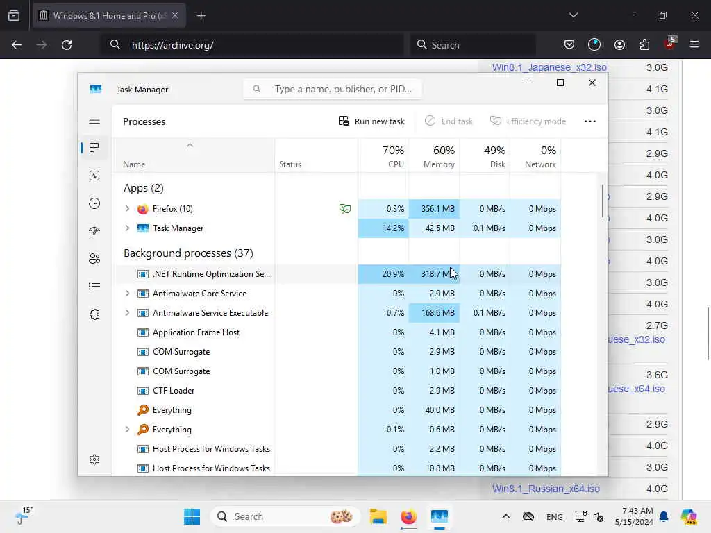Expand Antimalware Service Executable row
This screenshot has width=711, height=533.
click(127, 313)
